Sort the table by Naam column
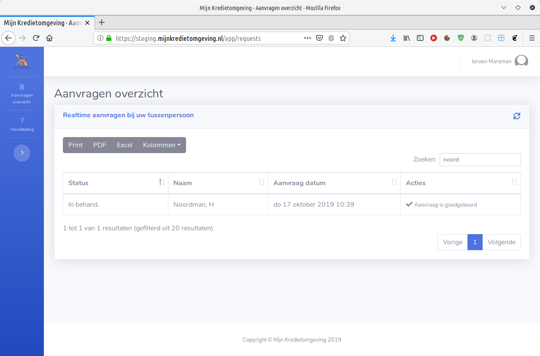 (x=218, y=183)
